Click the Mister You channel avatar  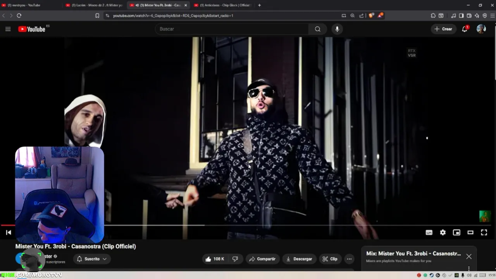point(21,259)
